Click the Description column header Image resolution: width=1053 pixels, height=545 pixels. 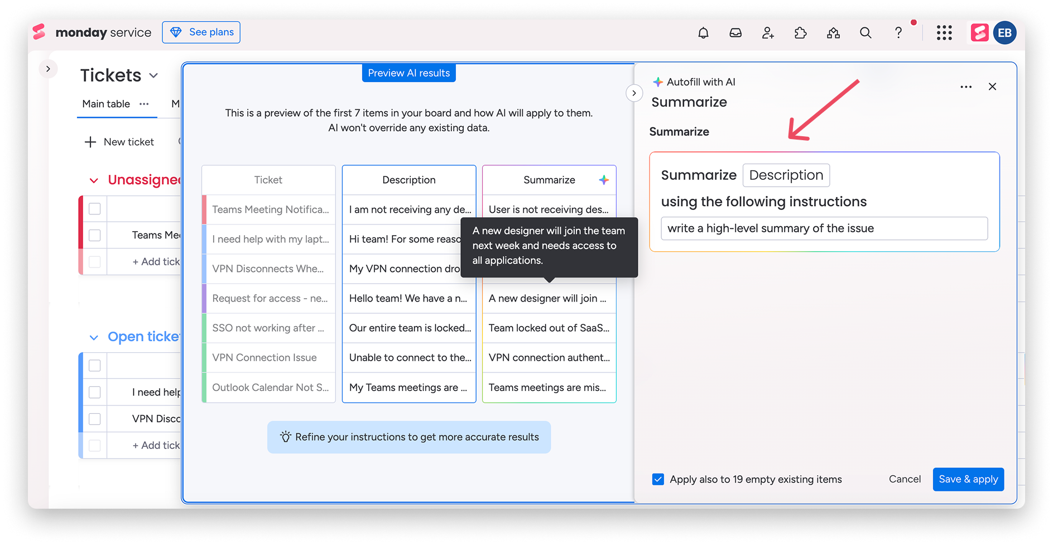coord(409,180)
